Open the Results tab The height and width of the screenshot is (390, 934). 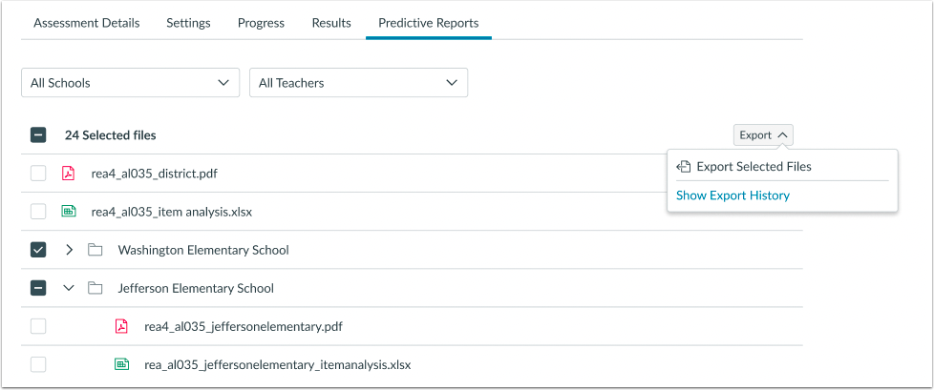(x=331, y=23)
